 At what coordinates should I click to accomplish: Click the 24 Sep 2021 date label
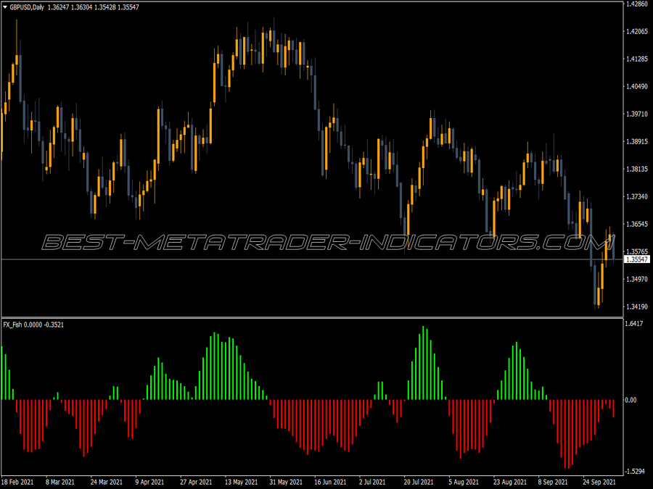point(599,482)
